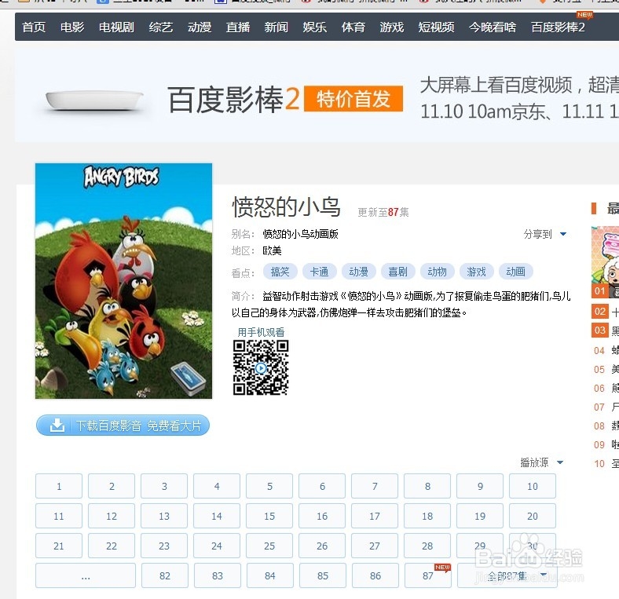Select the 搞笑 tag

click(280, 272)
